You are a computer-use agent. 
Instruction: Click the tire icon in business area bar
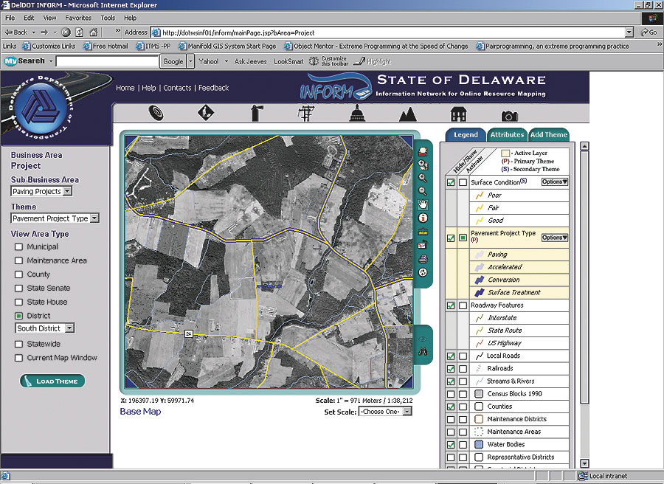[156, 113]
